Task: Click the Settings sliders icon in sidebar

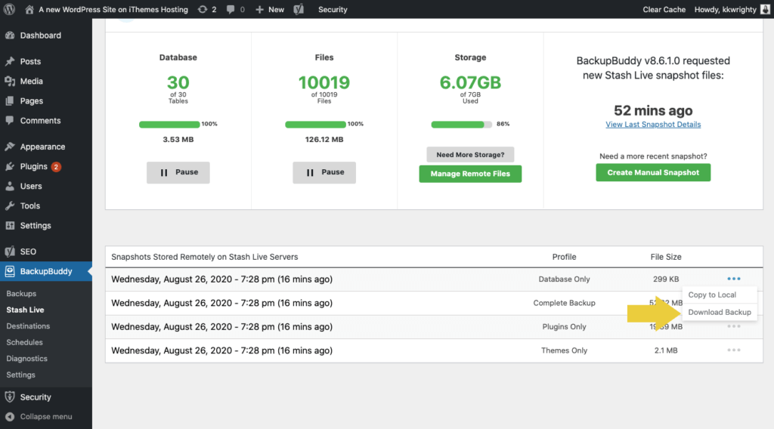Action: pos(10,226)
